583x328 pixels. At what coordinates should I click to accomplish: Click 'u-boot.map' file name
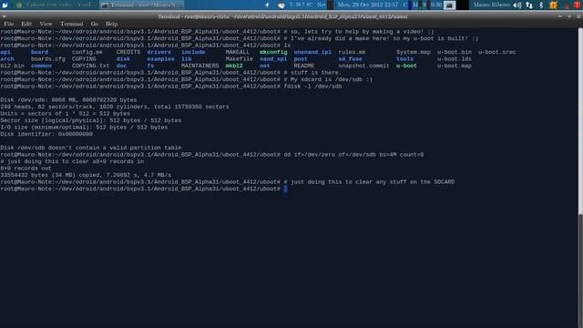point(455,66)
